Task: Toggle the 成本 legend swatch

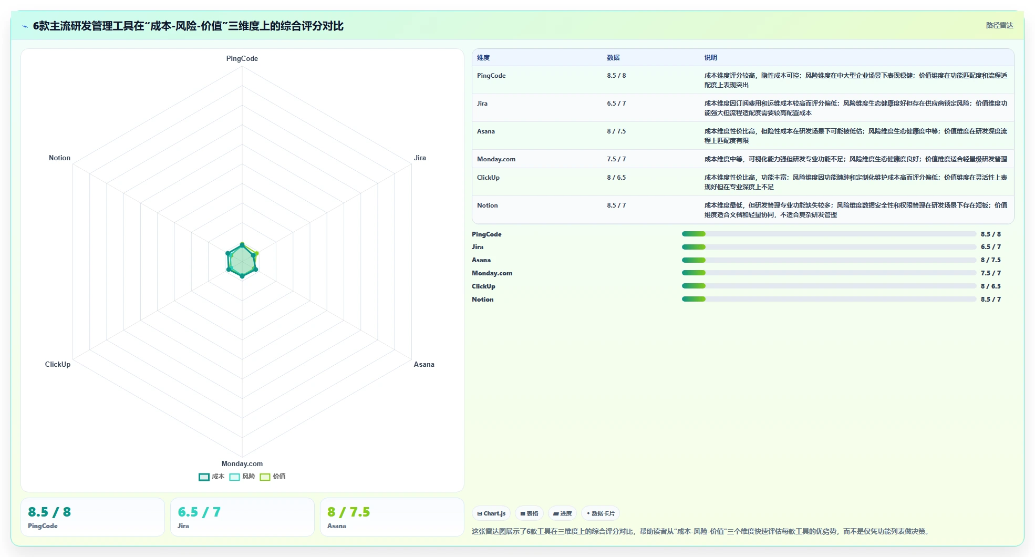Action: coord(204,477)
